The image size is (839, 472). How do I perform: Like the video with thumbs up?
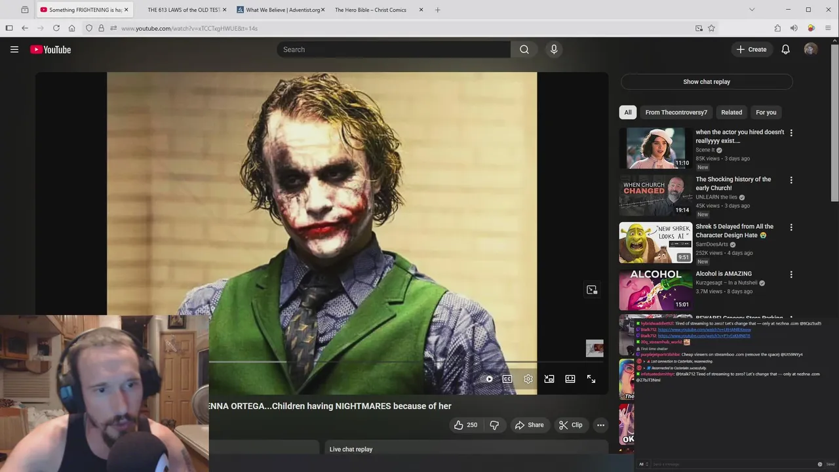(x=465, y=425)
